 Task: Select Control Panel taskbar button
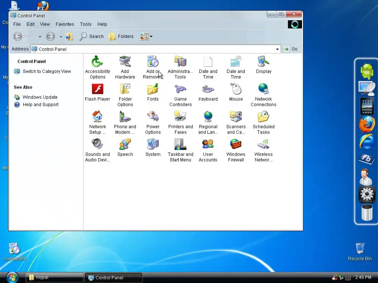pyautogui.click(x=114, y=278)
